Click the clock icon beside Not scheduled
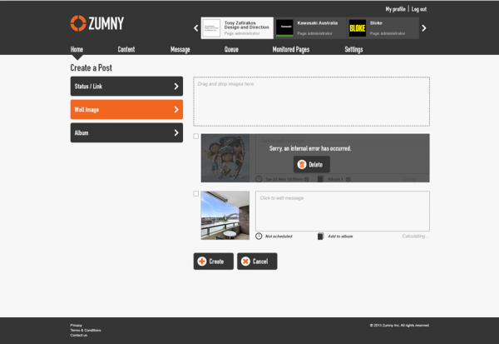 (x=259, y=237)
